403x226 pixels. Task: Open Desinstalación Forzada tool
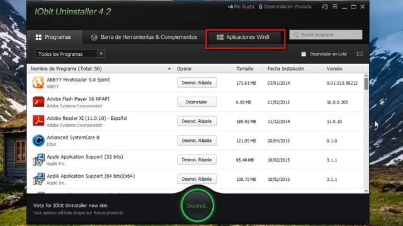285,7
